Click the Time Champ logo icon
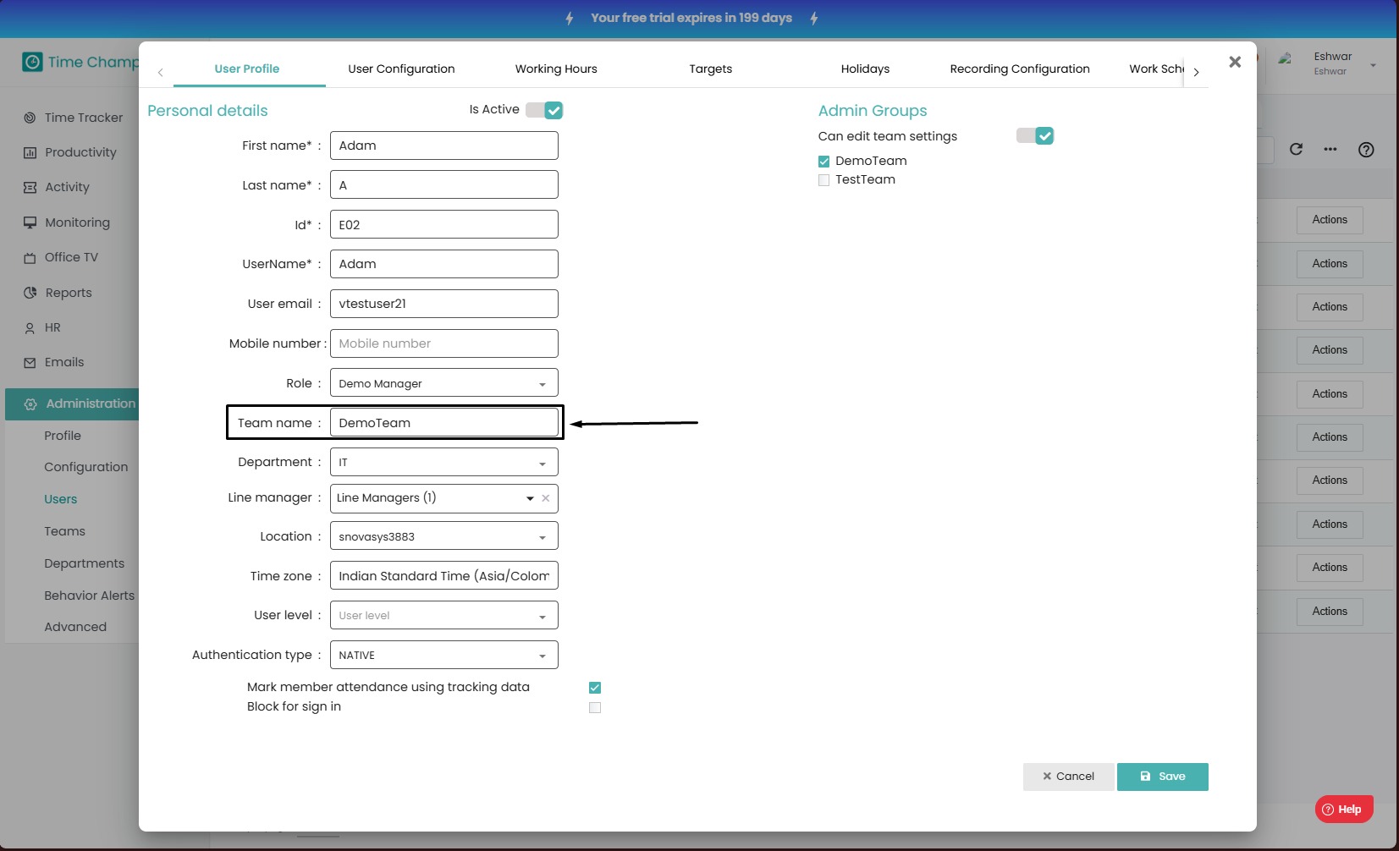Viewport: 1399px width, 851px height. pos(32,62)
